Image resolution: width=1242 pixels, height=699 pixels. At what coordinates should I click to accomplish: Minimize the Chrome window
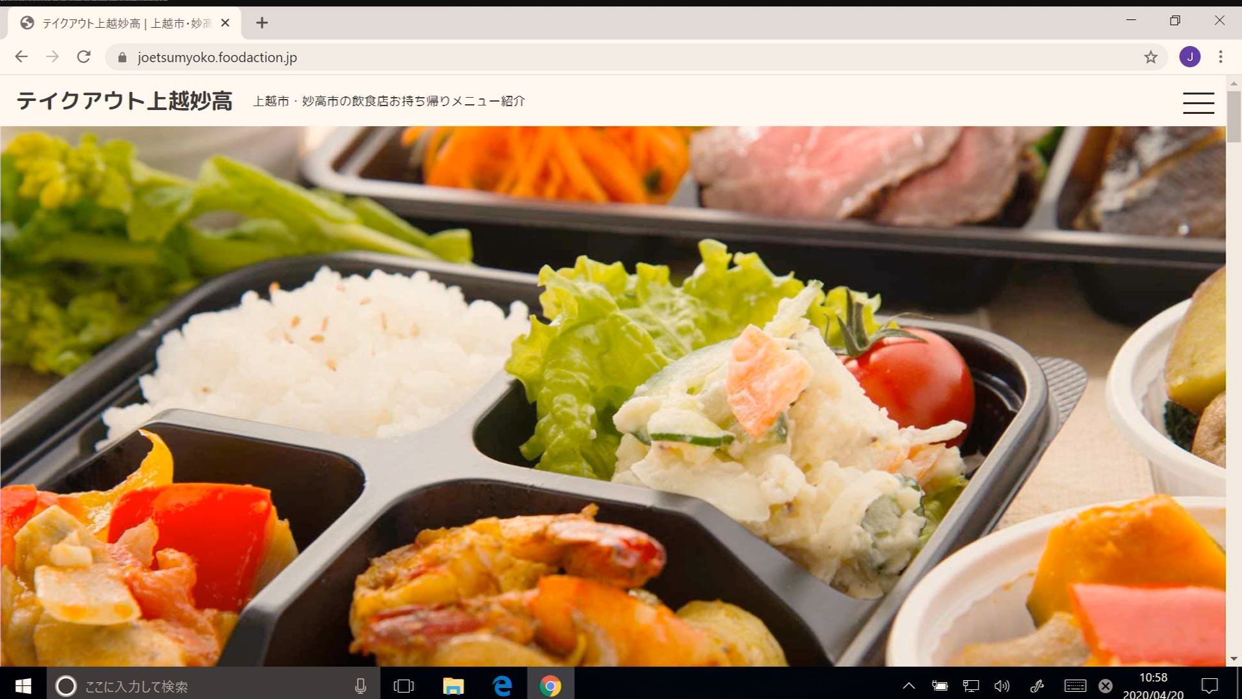coord(1131,20)
